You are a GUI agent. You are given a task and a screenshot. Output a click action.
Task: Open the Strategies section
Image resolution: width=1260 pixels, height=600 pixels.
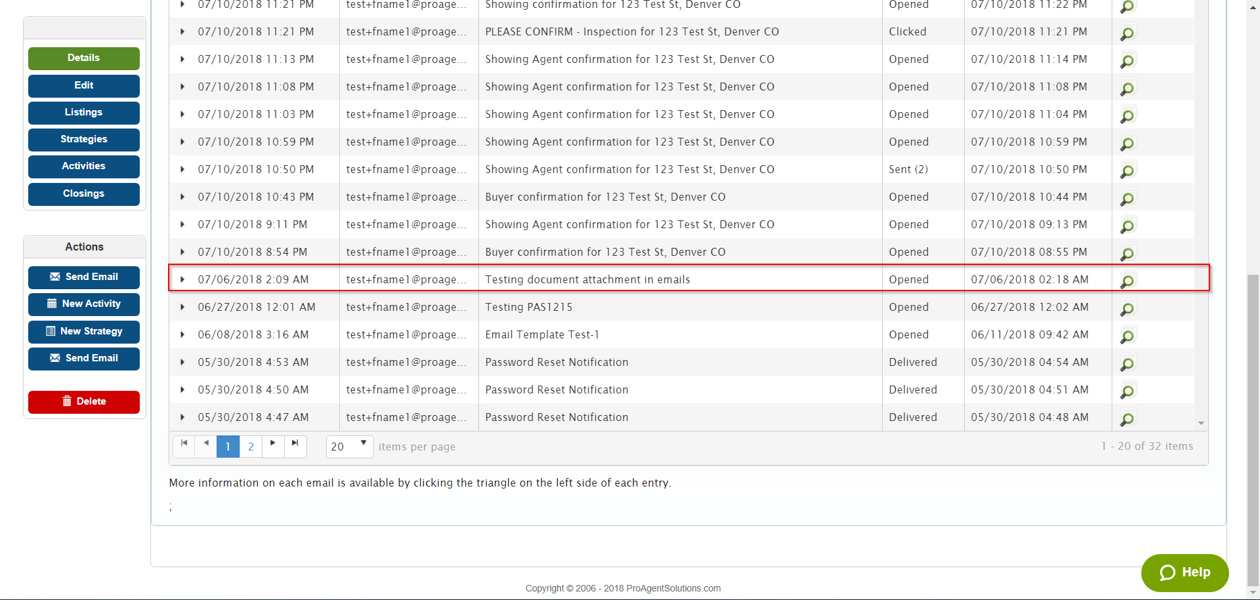pyautogui.click(x=84, y=140)
